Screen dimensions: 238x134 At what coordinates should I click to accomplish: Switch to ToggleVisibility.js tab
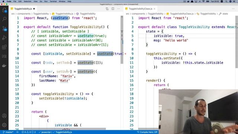[23, 9]
